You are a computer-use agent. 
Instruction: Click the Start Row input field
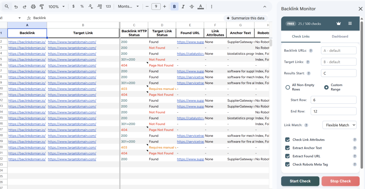[333, 100]
